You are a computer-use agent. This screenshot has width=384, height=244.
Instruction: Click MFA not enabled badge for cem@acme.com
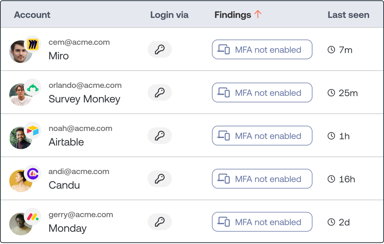click(x=262, y=50)
